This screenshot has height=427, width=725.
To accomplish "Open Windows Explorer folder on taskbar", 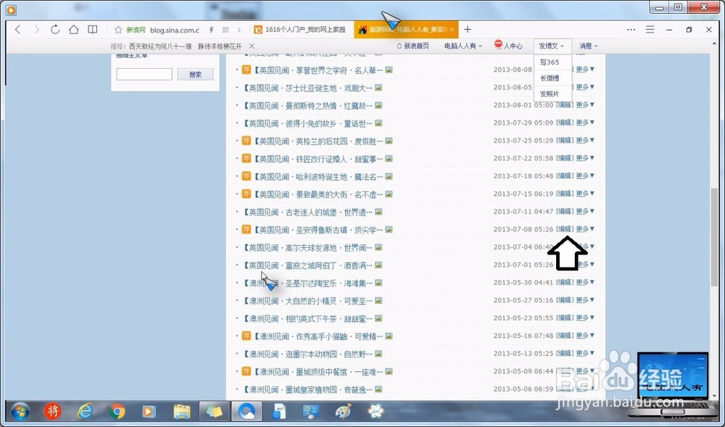I will [182, 411].
